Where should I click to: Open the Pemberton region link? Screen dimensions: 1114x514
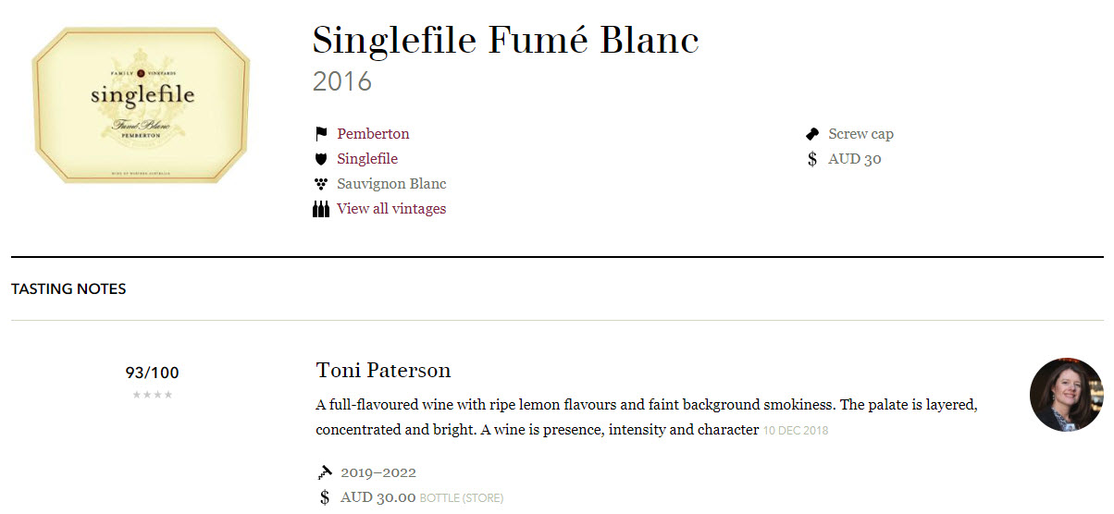coord(373,134)
